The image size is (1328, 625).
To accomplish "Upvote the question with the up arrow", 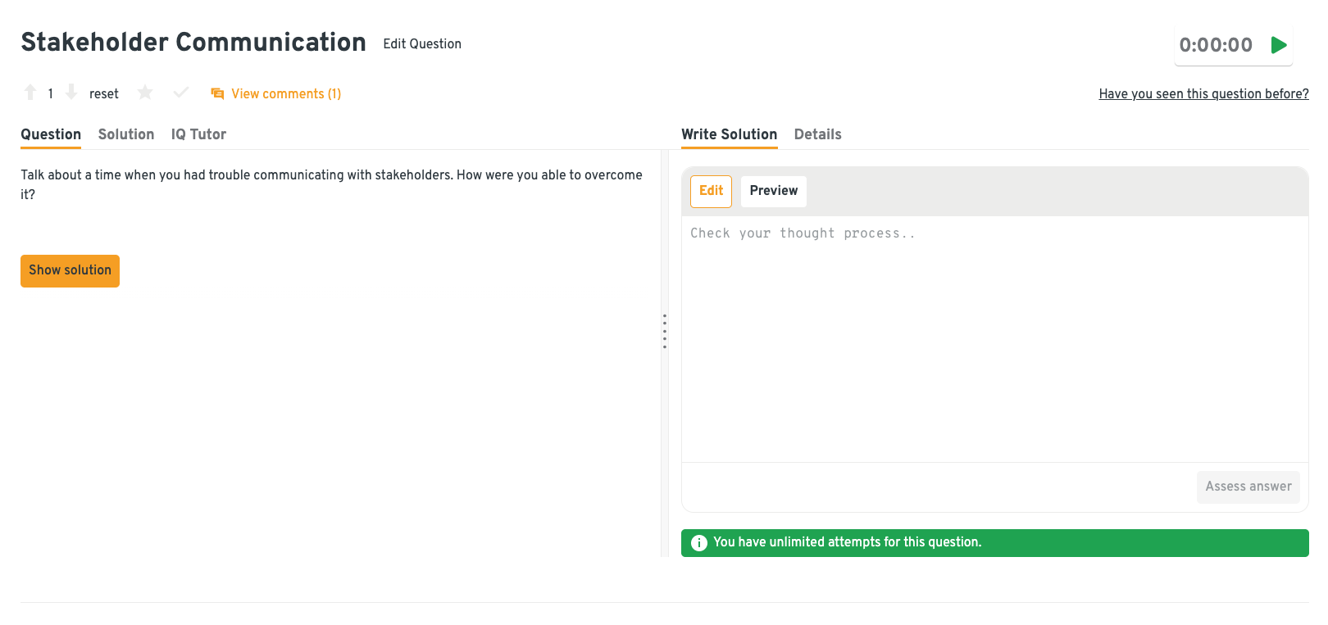I will pyautogui.click(x=30, y=93).
